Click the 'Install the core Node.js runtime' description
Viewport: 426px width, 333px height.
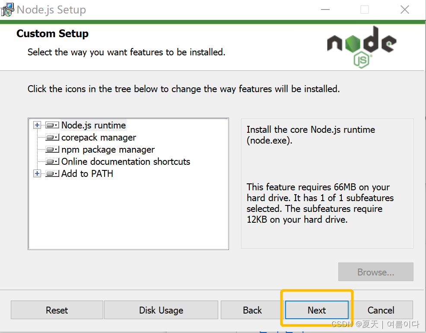(311, 135)
